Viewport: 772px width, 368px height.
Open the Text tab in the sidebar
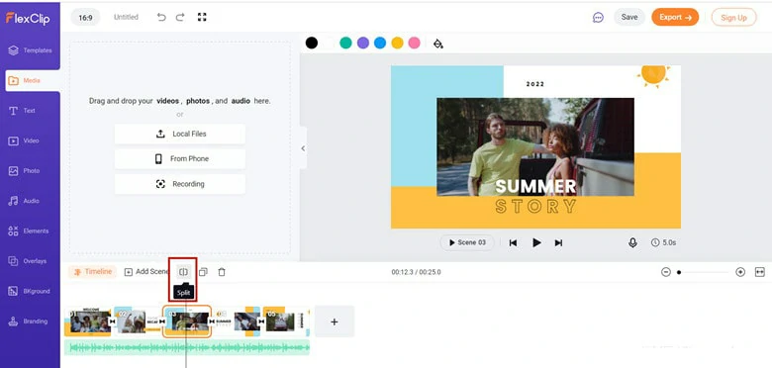tap(30, 111)
